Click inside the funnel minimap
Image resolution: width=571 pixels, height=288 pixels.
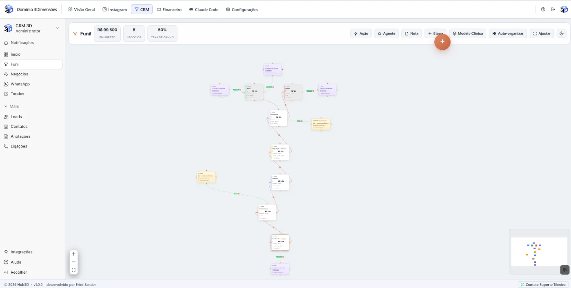pos(539,252)
